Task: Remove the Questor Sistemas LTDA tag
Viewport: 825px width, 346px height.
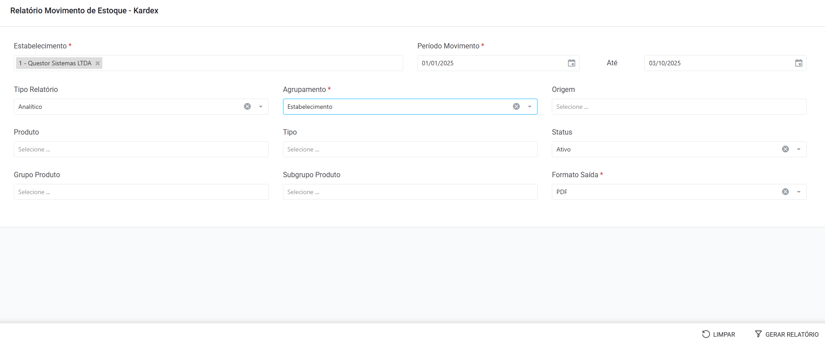Action: click(x=97, y=63)
